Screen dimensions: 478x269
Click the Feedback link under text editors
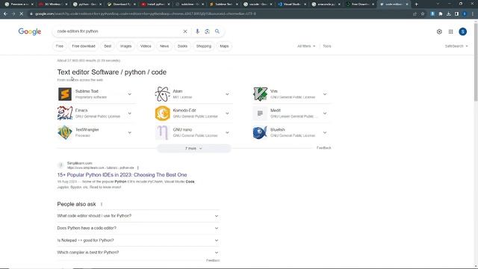pos(323,148)
